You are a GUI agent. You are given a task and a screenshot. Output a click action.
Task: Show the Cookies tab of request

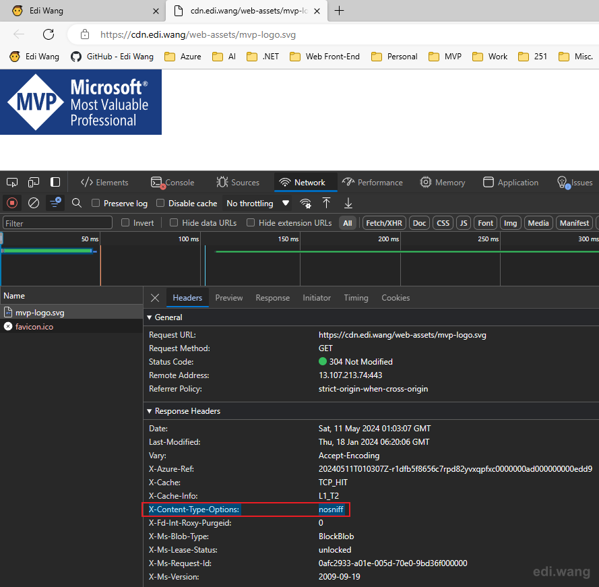[396, 298]
